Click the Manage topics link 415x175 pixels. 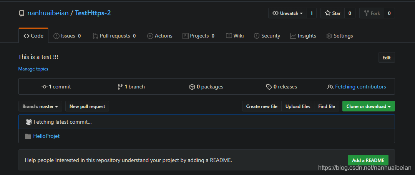pos(33,69)
